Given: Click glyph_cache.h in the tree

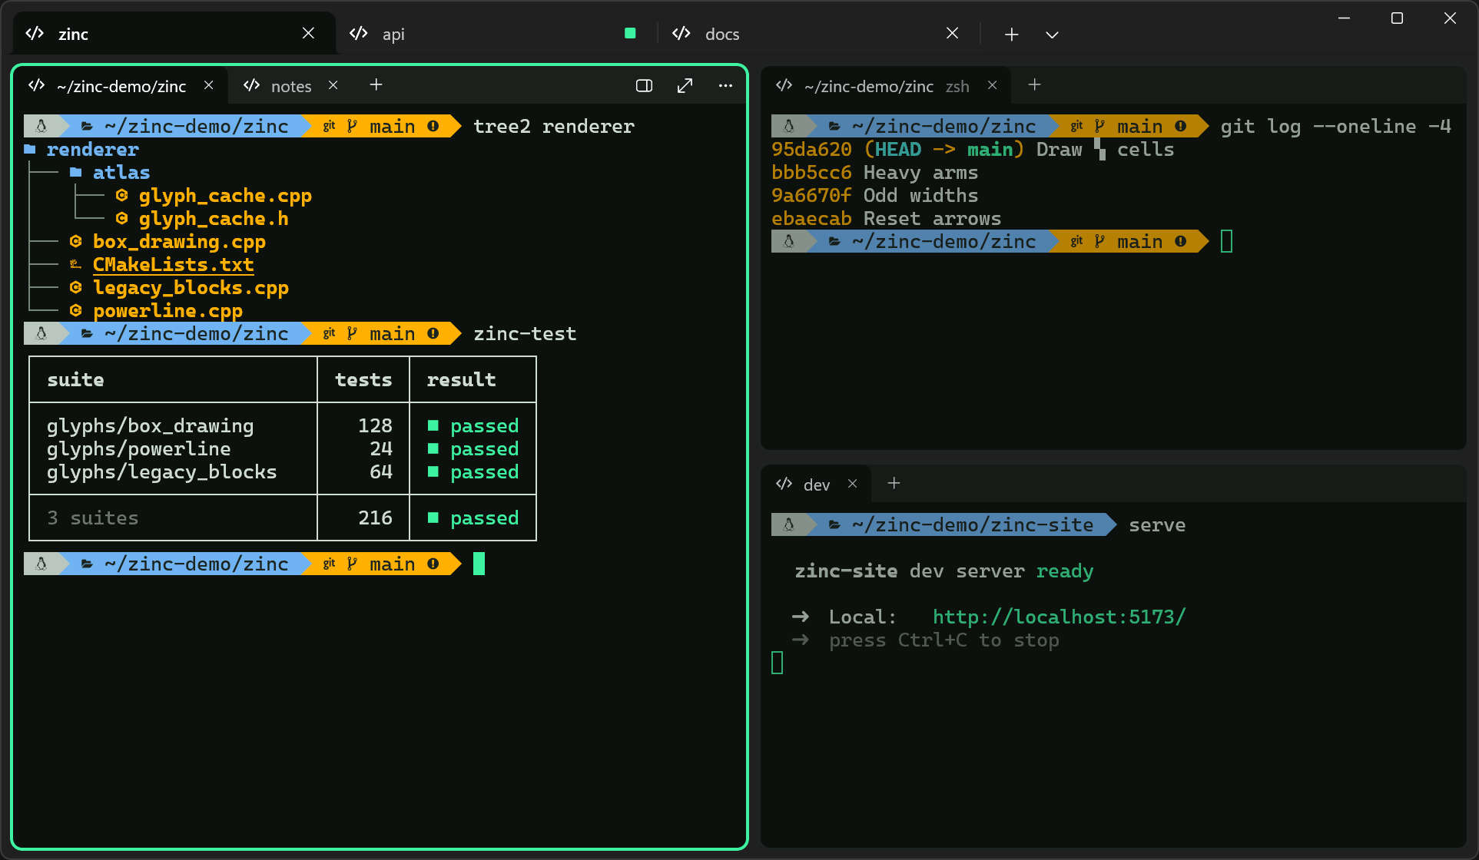Looking at the screenshot, I should click(x=214, y=218).
